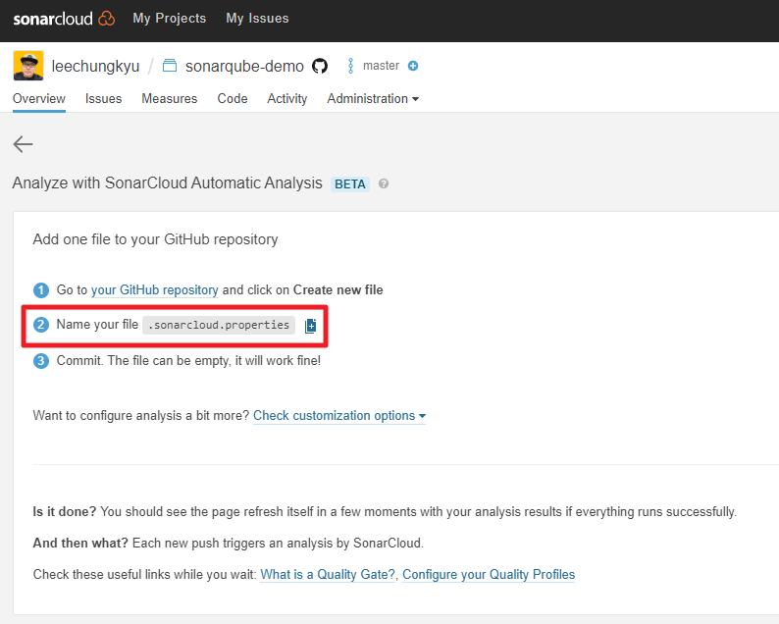
Task: Click the BETA badge
Action: click(x=350, y=184)
